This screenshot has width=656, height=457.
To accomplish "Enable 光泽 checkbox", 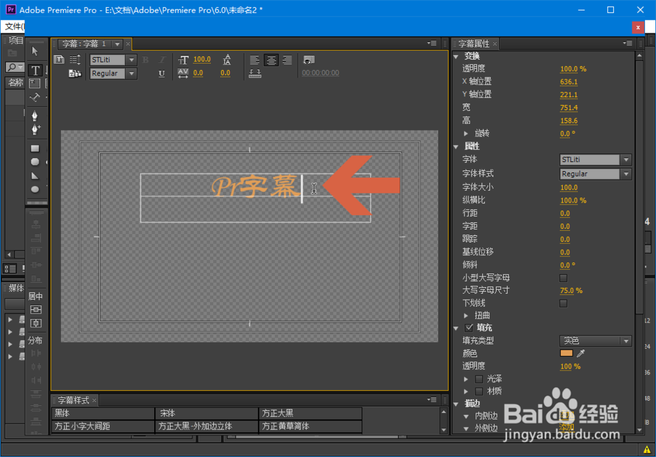I will point(479,379).
